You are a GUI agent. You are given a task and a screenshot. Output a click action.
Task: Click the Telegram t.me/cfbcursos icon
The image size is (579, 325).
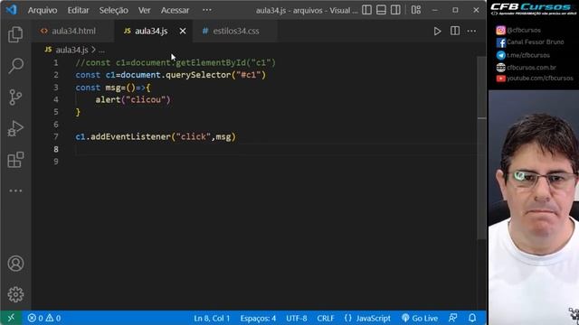coord(500,55)
